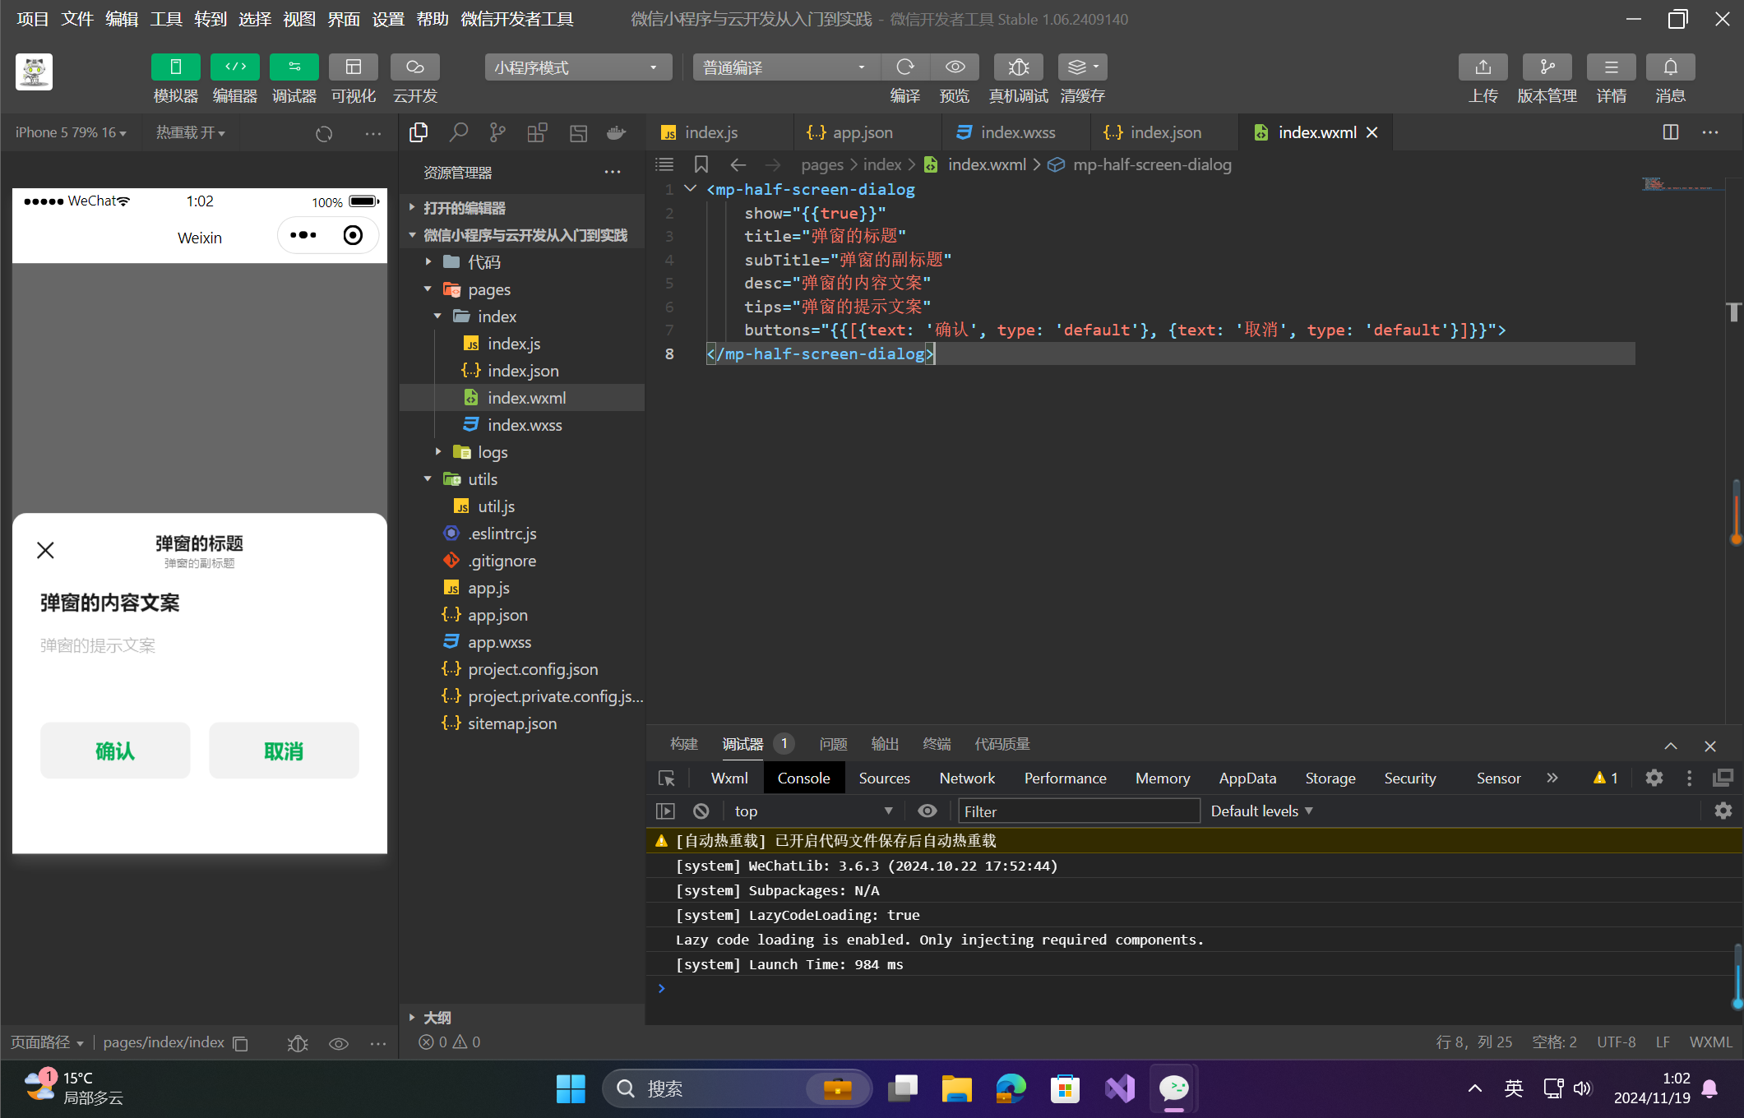Open the cloud development (云开发) panel
Viewport: 1744px width, 1118px height.
[x=414, y=67]
